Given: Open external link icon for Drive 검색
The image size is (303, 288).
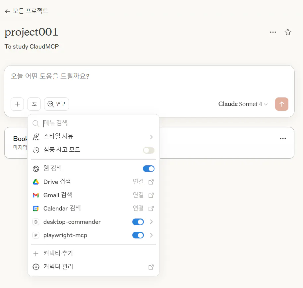Looking at the screenshot, I should coord(151,182).
